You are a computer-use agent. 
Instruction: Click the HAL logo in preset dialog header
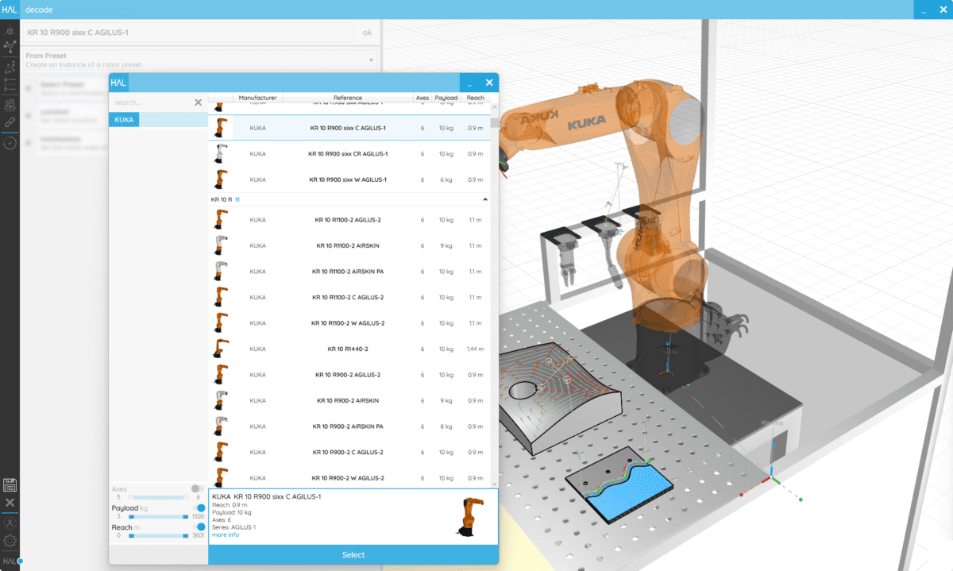(x=118, y=82)
